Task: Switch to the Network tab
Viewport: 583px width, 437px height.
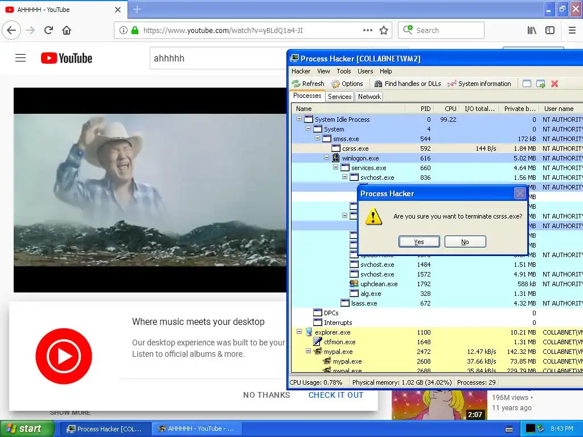Action: pyautogui.click(x=369, y=97)
